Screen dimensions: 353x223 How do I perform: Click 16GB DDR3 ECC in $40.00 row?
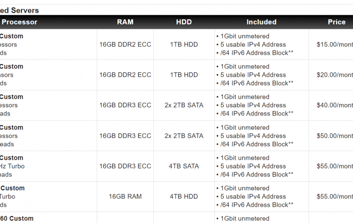point(125,105)
